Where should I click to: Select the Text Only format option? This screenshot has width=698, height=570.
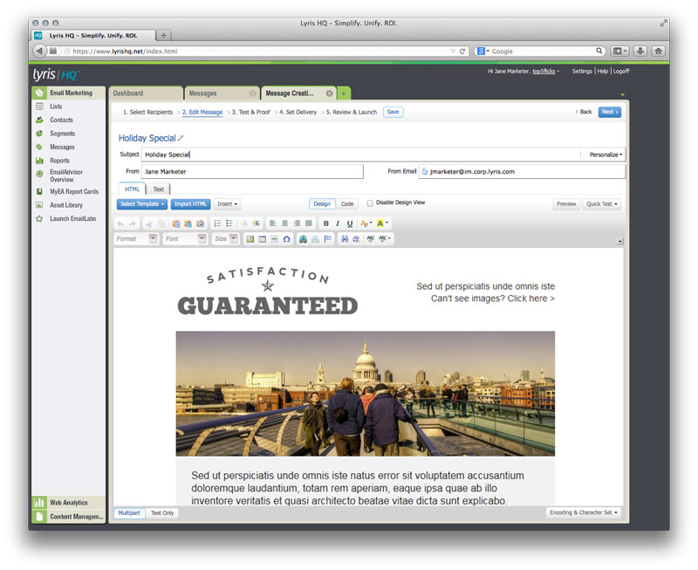[162, 512]
